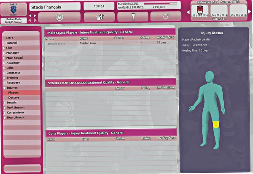
Task: Select calendar day 24/08/2014
Action: pyautogui.click(x=219, y=11)
